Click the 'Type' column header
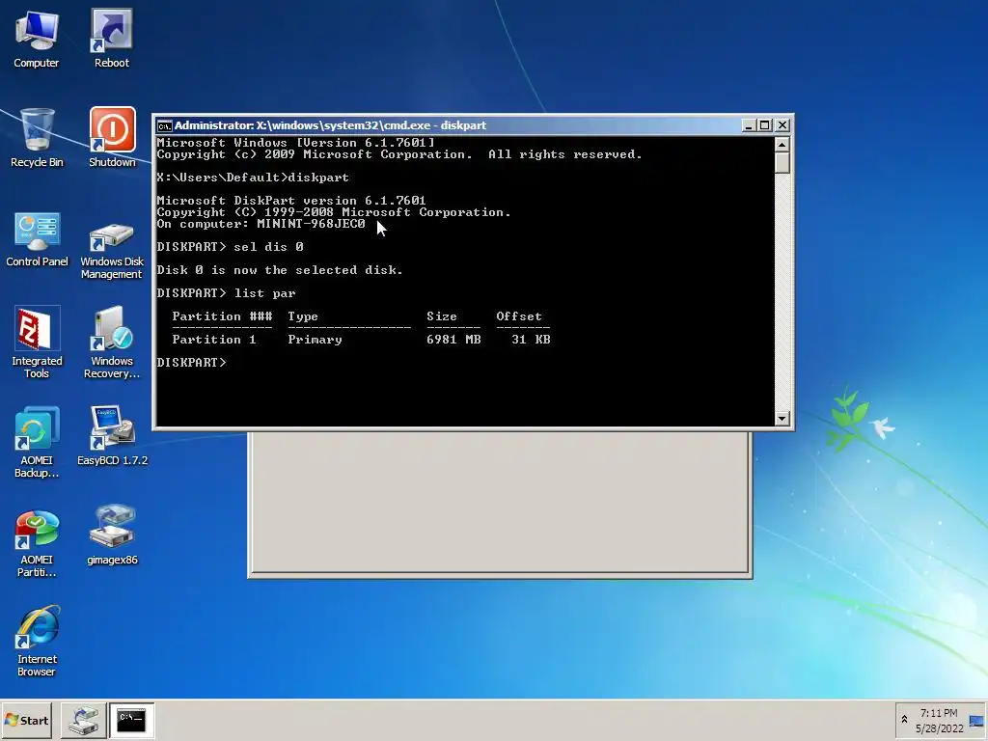Image resolution: width=988 pixels, height=741 pixels. (x=303, y=316)
